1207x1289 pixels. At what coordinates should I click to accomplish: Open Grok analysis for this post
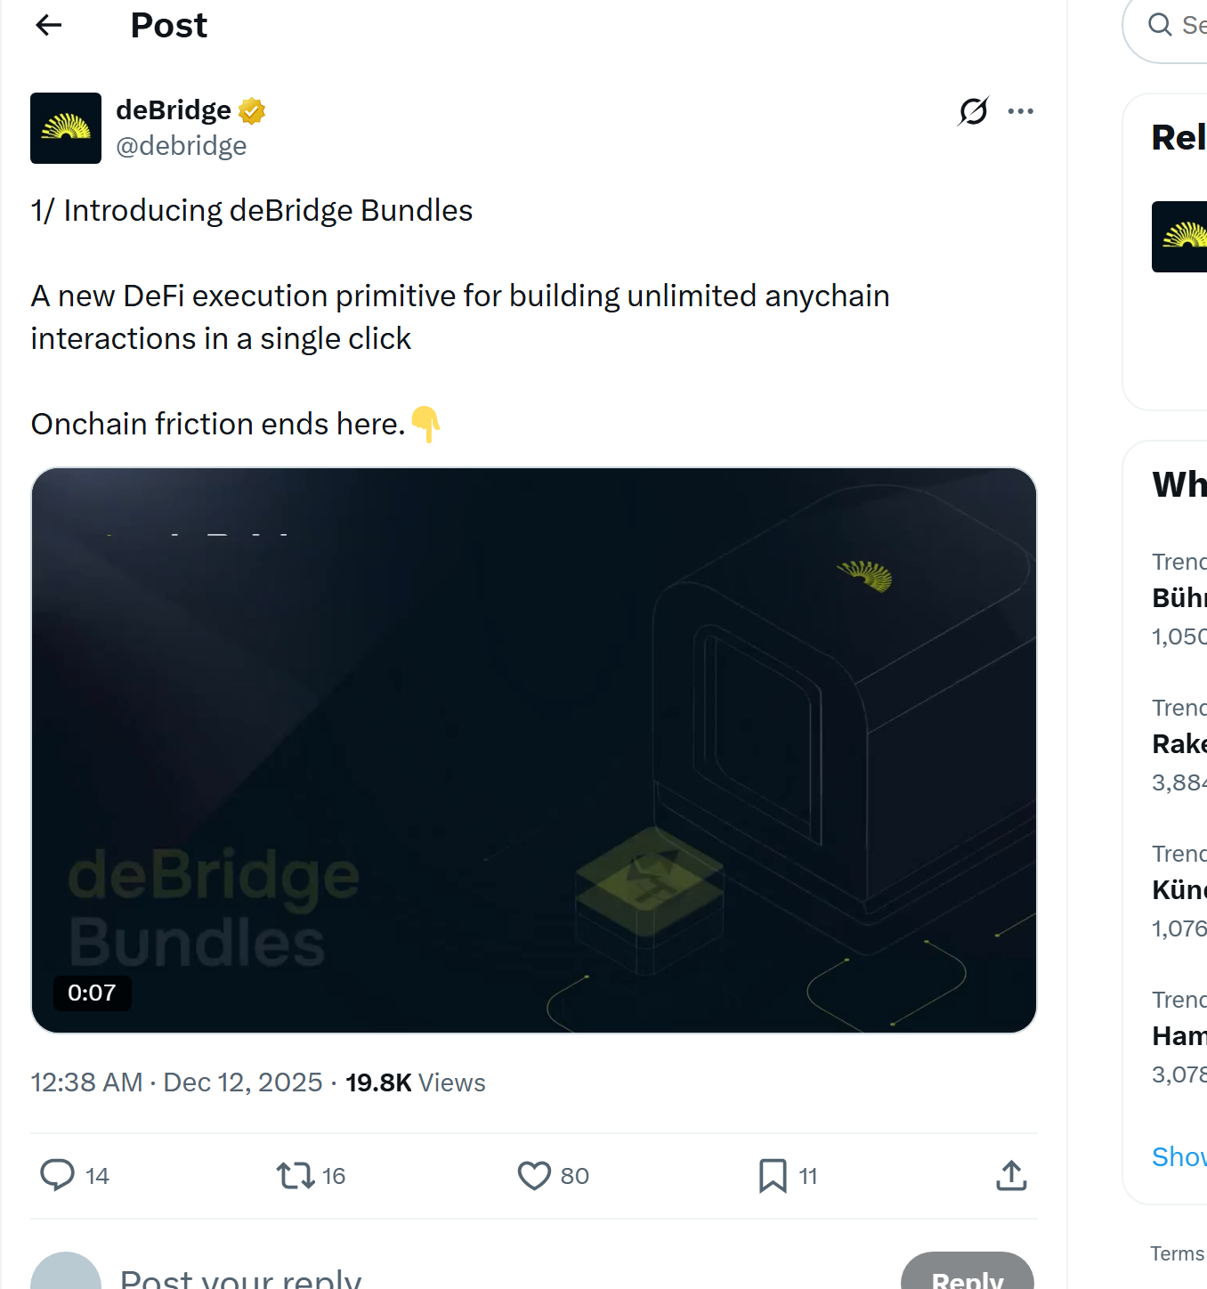[973, 110]
